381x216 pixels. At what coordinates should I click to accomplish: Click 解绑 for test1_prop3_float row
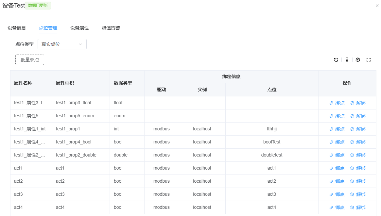point(358,103)
